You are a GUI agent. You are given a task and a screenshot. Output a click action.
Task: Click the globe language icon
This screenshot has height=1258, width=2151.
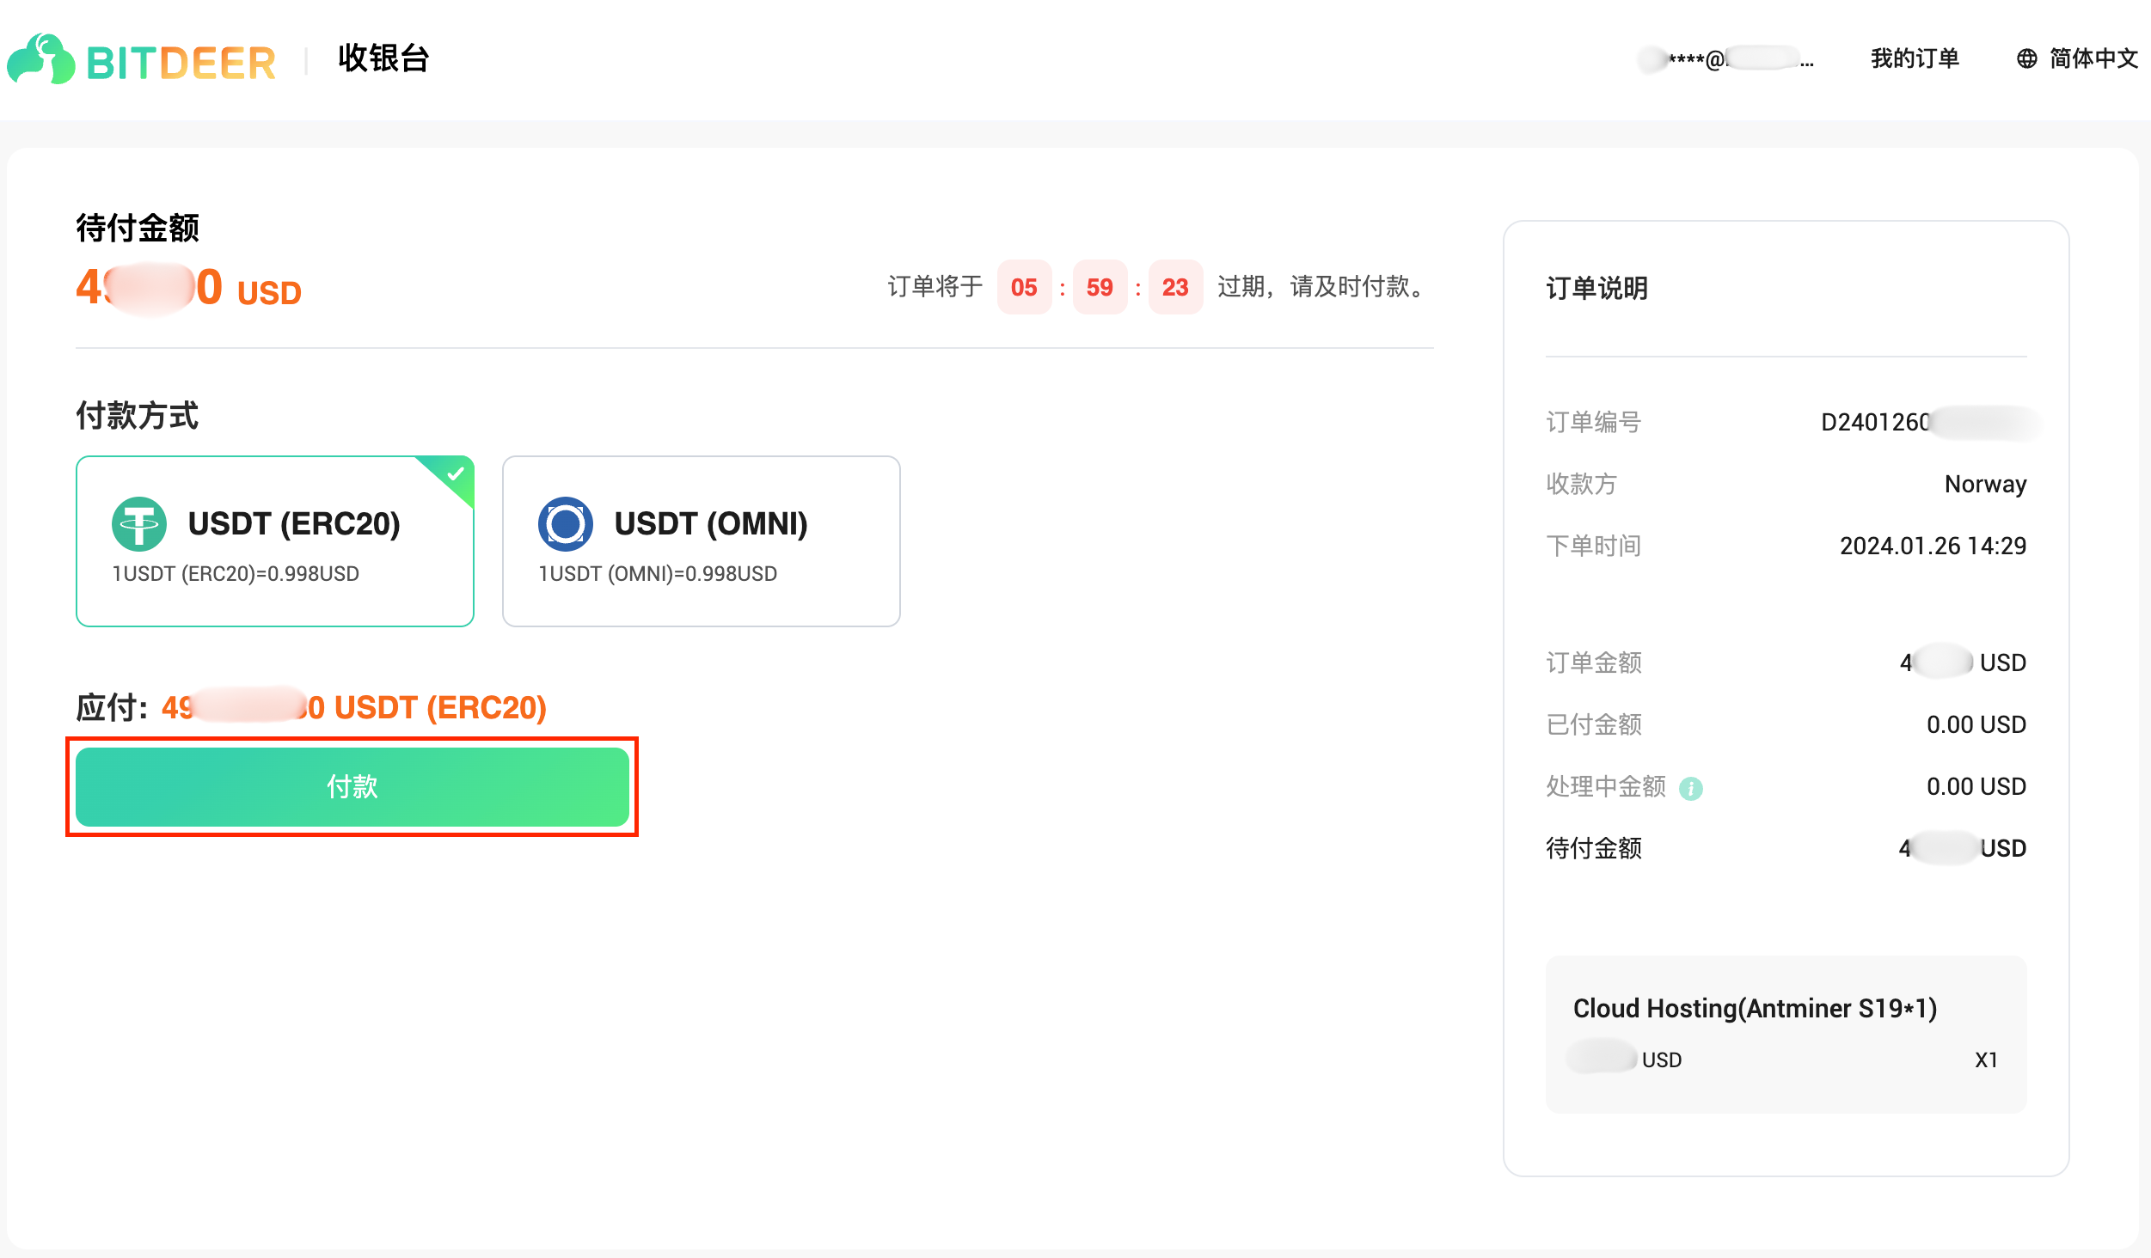coord(2026,58)
